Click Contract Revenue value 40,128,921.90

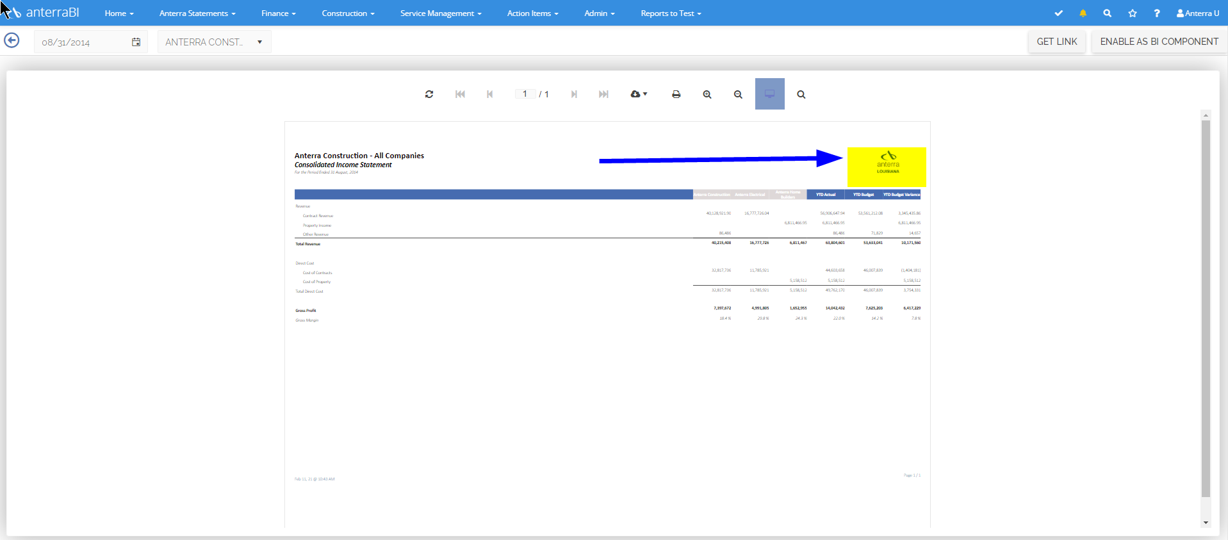(718, 213)
